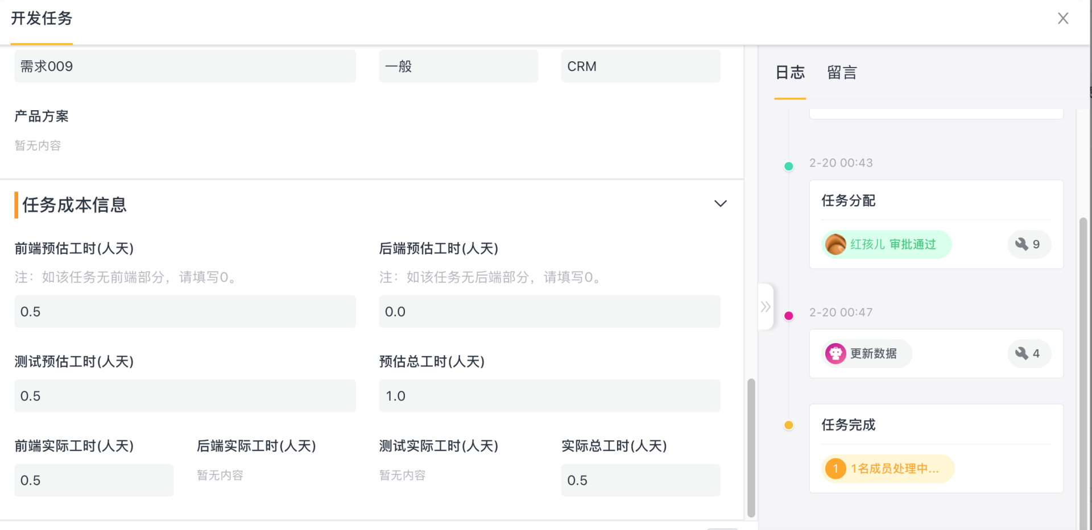Click 红孩儿 avatar icon

835,244
